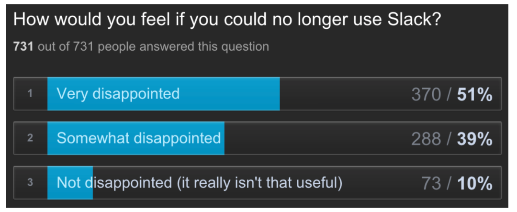Viewport: 517px width, 212px height.
Task: Click the word Slack in the title
Action: coord(414,20)
